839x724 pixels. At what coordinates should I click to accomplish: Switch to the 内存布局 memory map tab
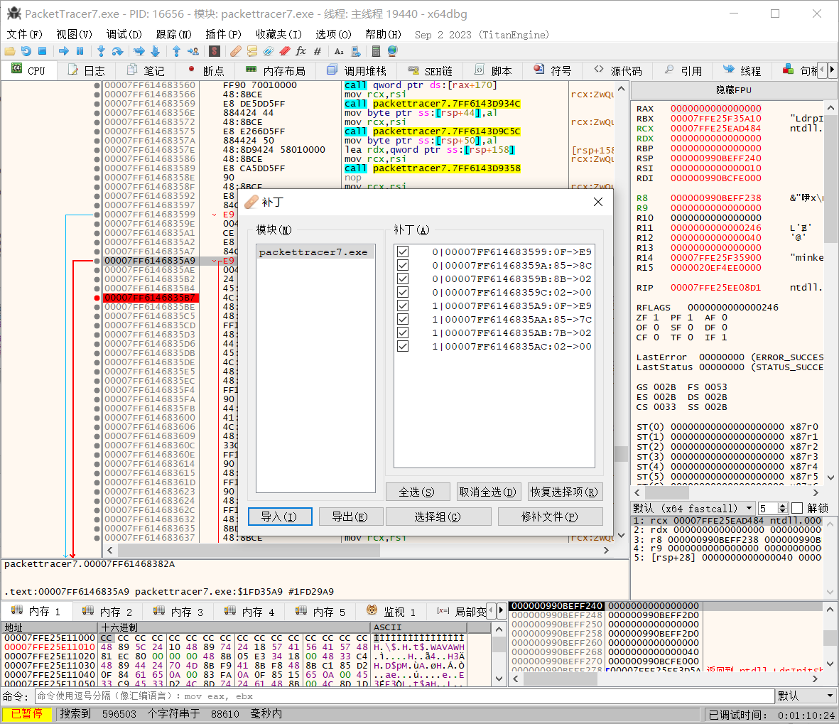275,70
